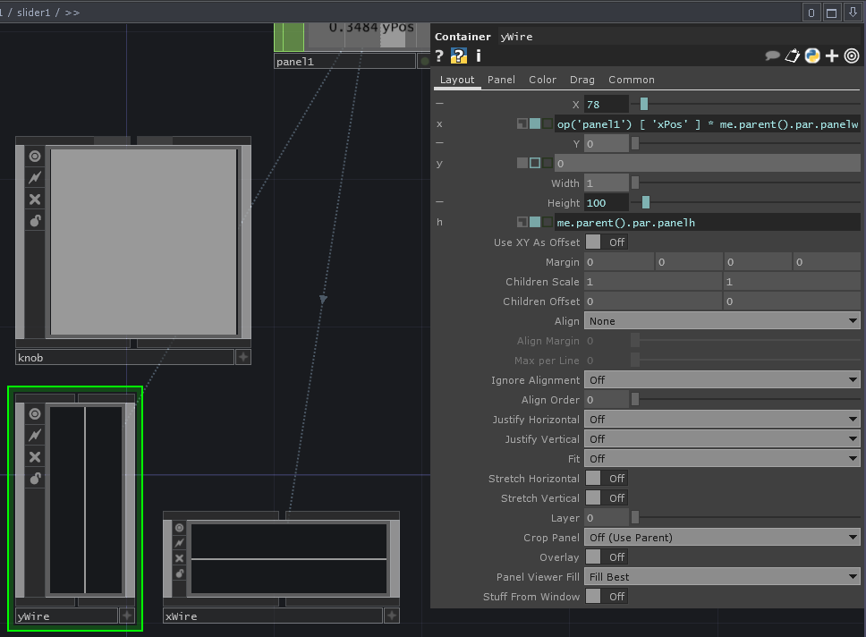The image size is (866, 637).
Task: Click the Python help icon with yellow background
Action: pos(459,56)
